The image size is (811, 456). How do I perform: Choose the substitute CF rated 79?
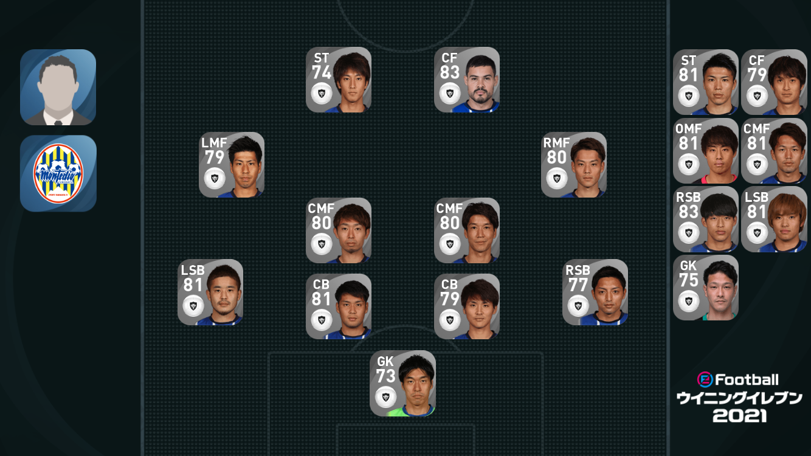tap(774, 82)
